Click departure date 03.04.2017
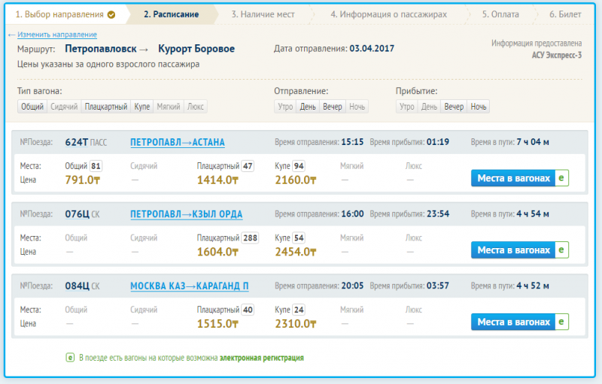 372,49
